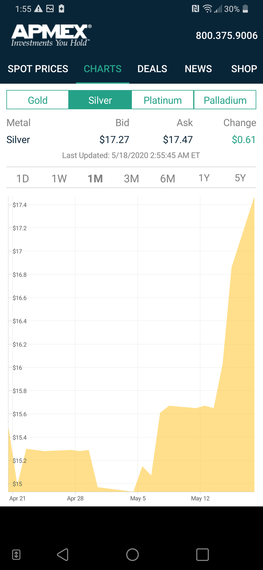Open the Shop tab
This screenshot has width=263, height=570.
click(244, 69)
